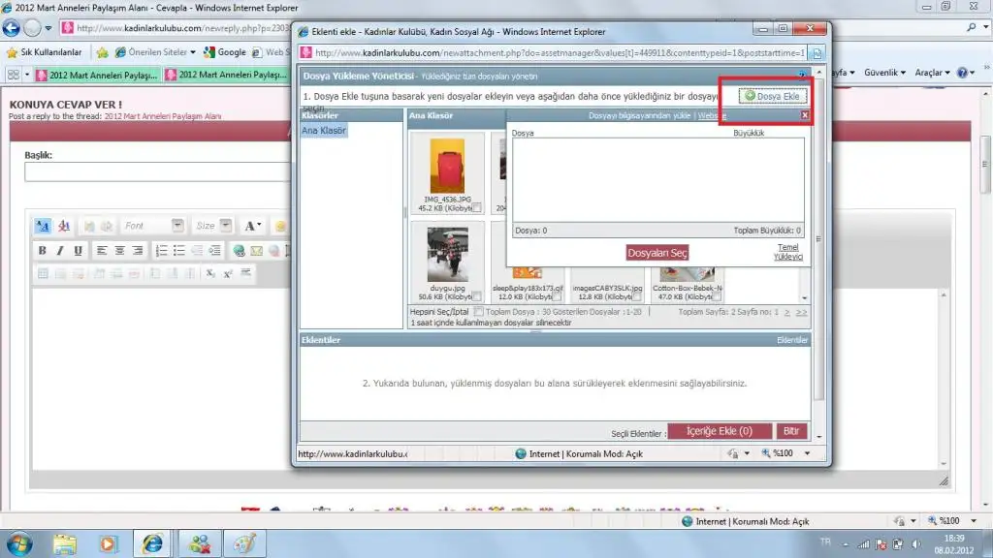The image size is (993, 558).
Task: Increase indent in the editor
Action: click(214, 251)
